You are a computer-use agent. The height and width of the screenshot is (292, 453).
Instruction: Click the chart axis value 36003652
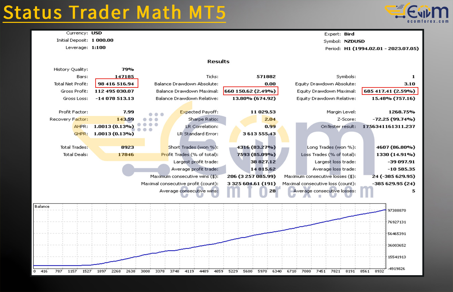[x=397, y=245]
